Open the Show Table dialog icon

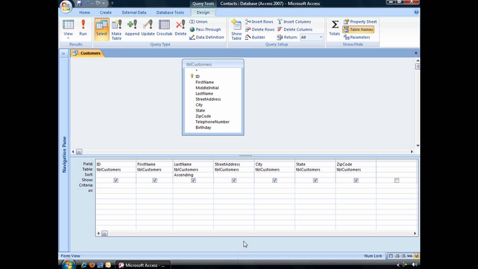236,30
